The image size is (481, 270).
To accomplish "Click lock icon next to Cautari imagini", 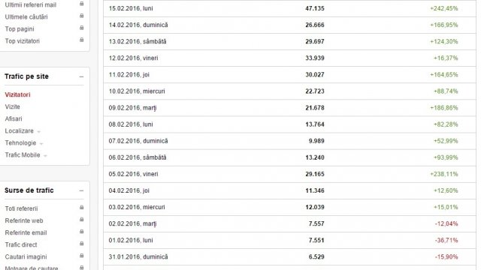I will (x=82, y=256).
